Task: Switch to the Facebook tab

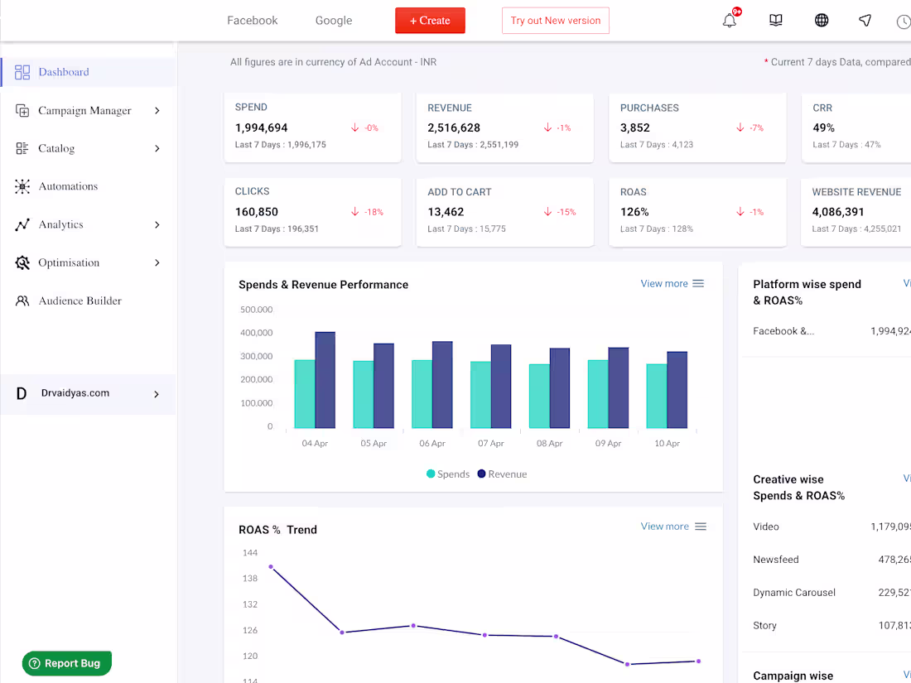Action: [252, 20]
